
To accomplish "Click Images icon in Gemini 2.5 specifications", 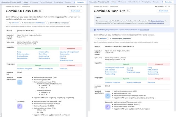I will pos(108,96).
